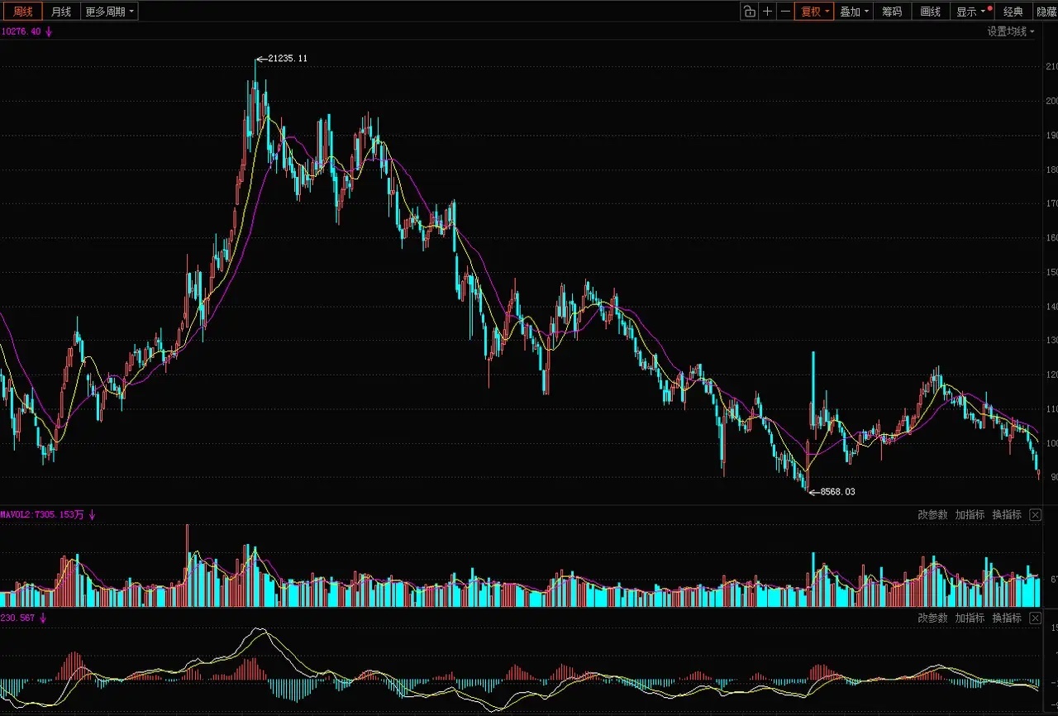Zoom in with the plus icon
This screenshot has height=716, width=1058.
tap(768, 12)
